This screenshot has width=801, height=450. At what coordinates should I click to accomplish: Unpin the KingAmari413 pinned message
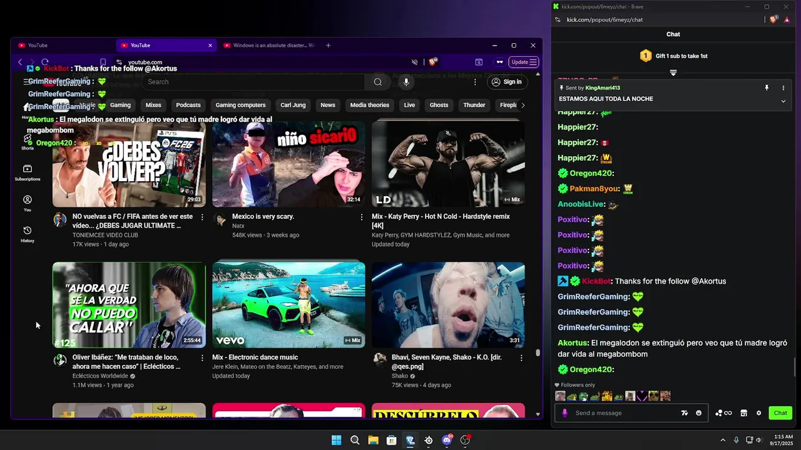click(767, 88)
